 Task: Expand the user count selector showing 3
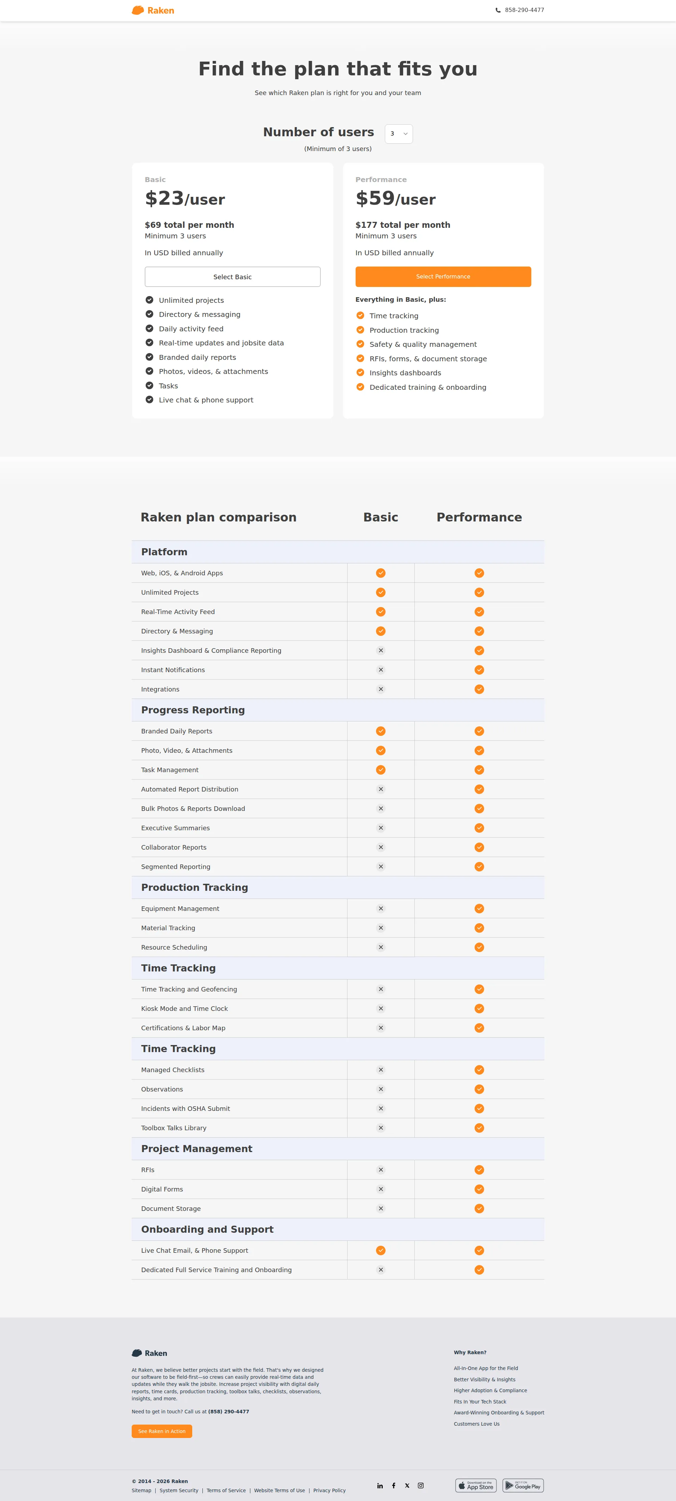pyautogui.click(x=398, y=133)
